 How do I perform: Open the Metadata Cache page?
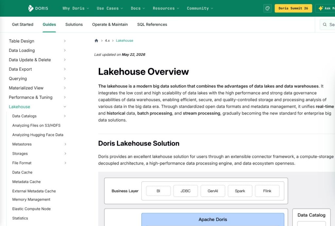(x=26, y=181)
